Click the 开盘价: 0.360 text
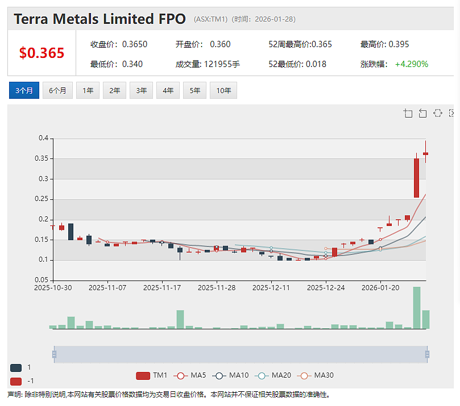Viewport: 460px width, 406px height. (203, 44)
